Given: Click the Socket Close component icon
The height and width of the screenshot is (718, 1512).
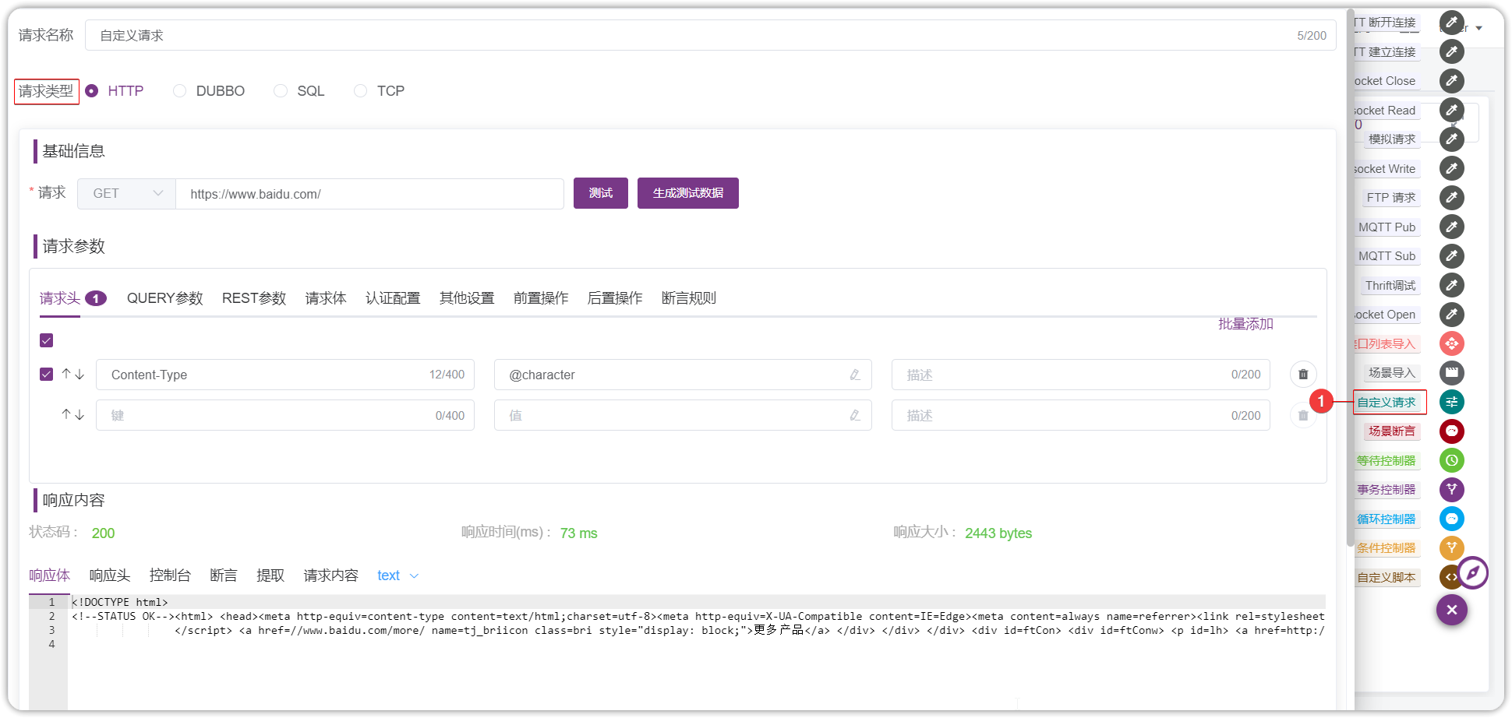Looking at the screenshot, I should pos(1451,81).
